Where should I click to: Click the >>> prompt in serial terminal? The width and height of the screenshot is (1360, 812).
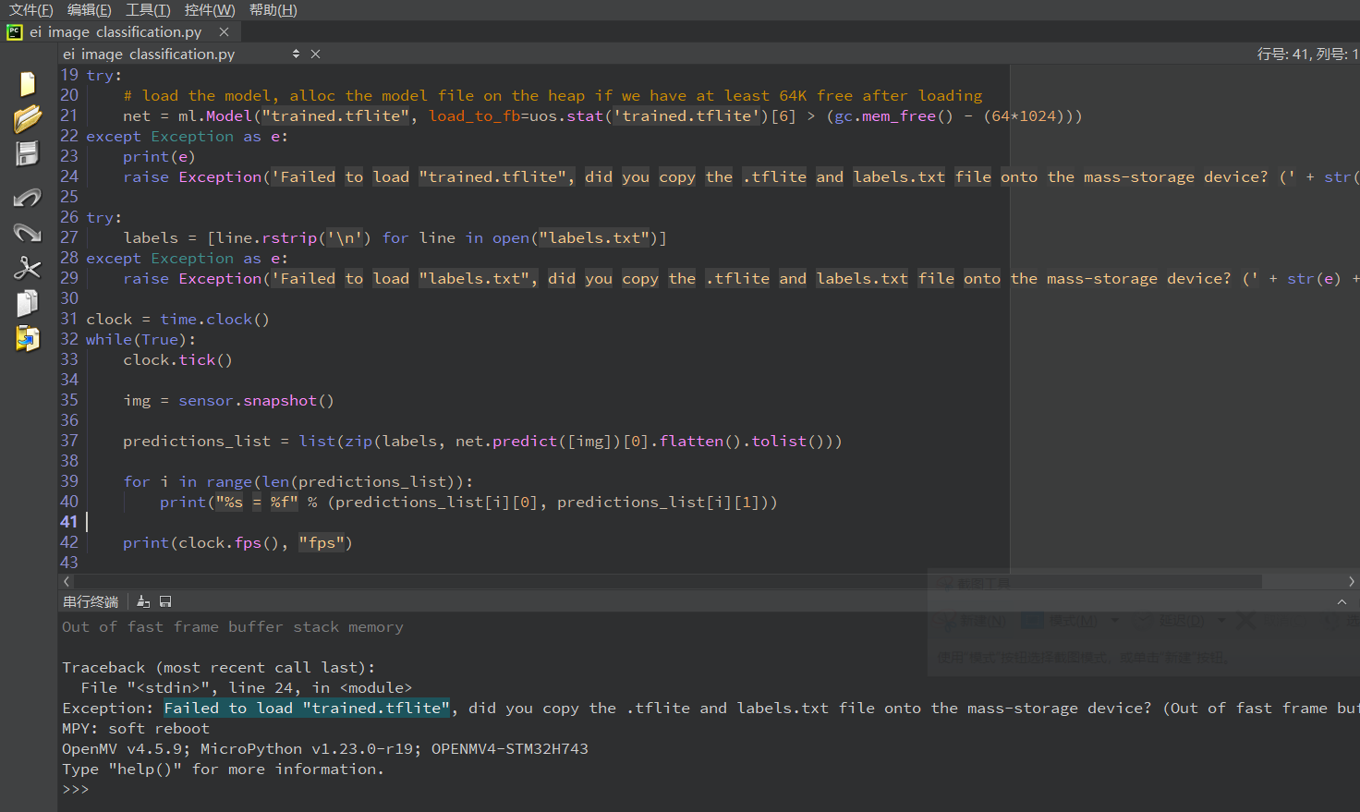pyautogui.click(x=76, y=789)
